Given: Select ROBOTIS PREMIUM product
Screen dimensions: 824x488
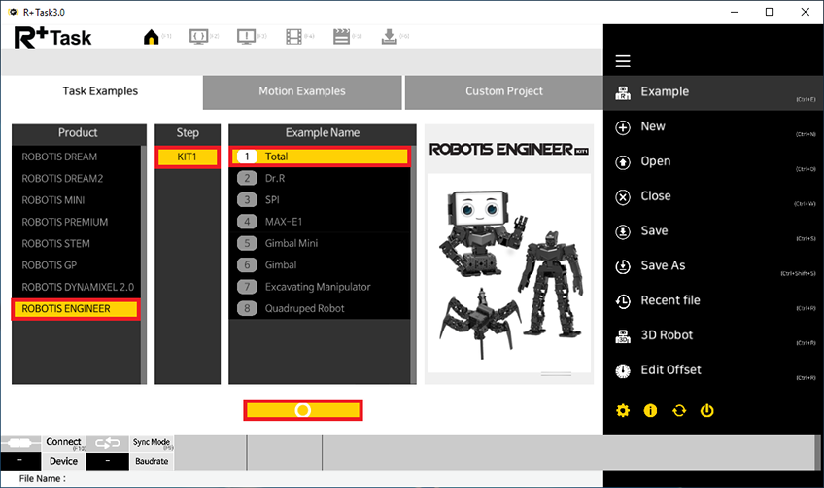Looking at the screenshot, I should click(x=76, y=222).
